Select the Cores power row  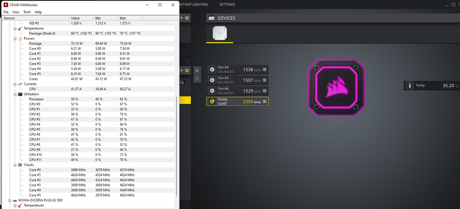click(x=101, y=79)
